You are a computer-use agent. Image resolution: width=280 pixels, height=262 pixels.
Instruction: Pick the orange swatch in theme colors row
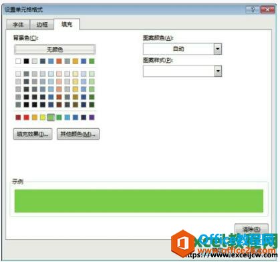coord(59,61)
